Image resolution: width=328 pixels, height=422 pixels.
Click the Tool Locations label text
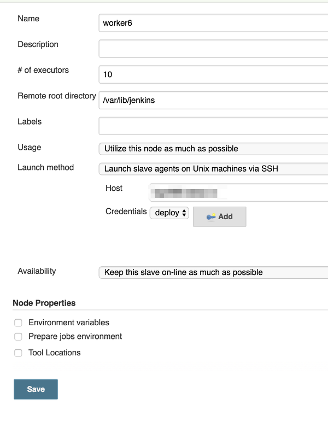(55, 353)
